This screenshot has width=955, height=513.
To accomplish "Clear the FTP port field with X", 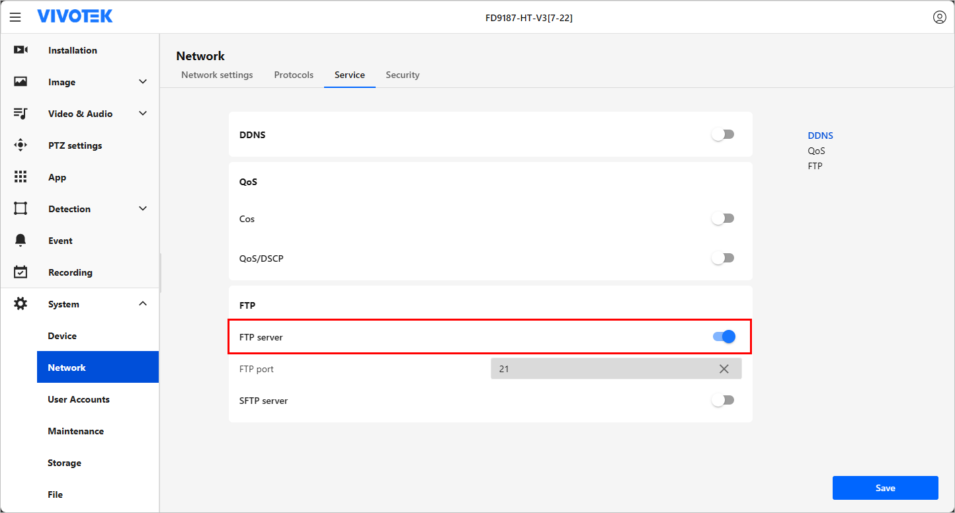I will coord(724,369).
